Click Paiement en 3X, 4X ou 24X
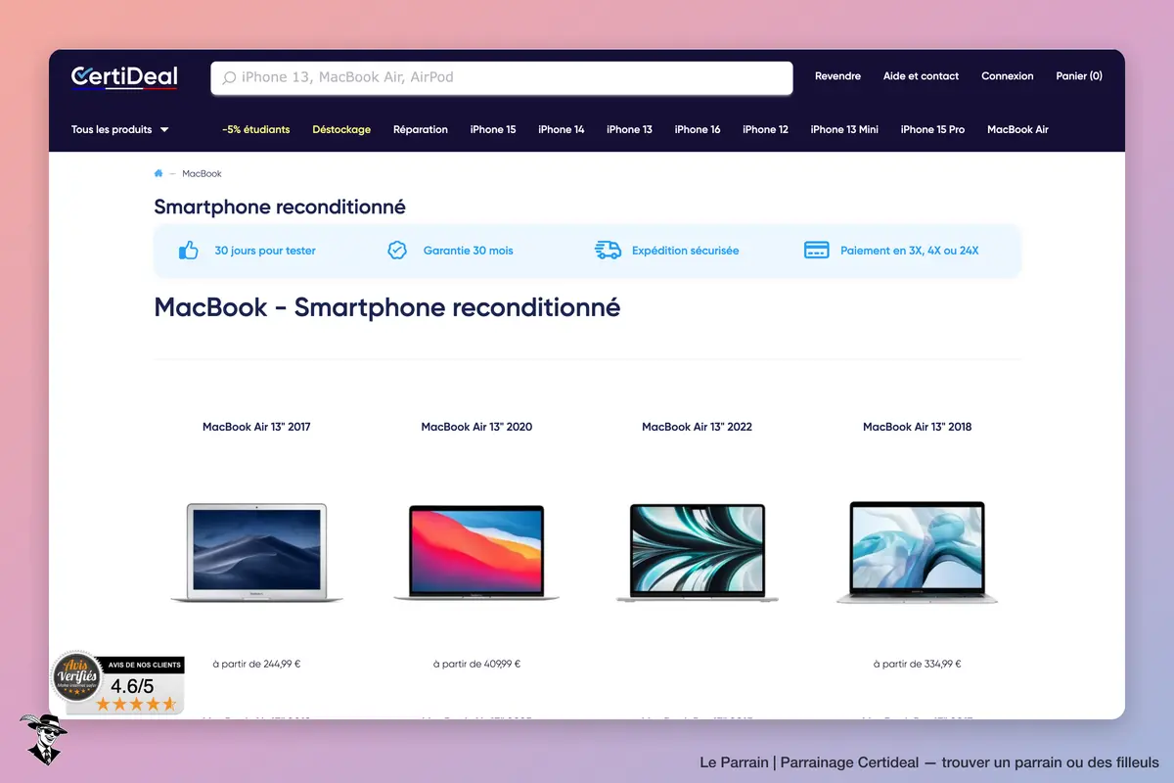This screenshot has width=1174, height=783. (x=910, y=251)
